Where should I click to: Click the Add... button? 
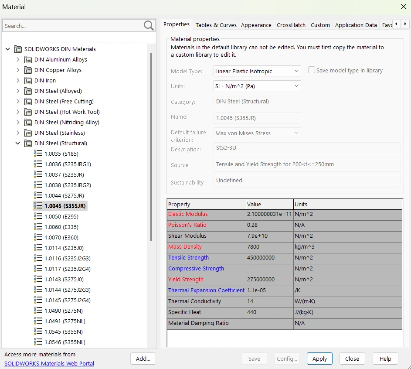143,359
